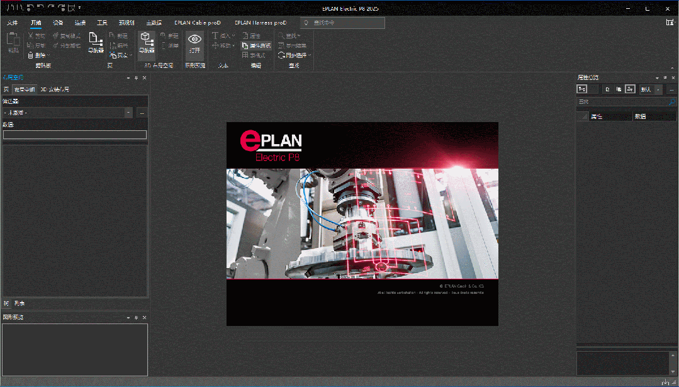Viewport: 679px width, 387px height.
Task: Pin the layout space navigator panel
Action: point(136,78)
